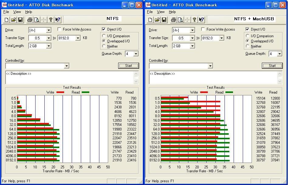The width and height of the screenshot is (288, 185).
Task: Click the New file icon in the left NTFS window
Action: (x=7, y=20)
